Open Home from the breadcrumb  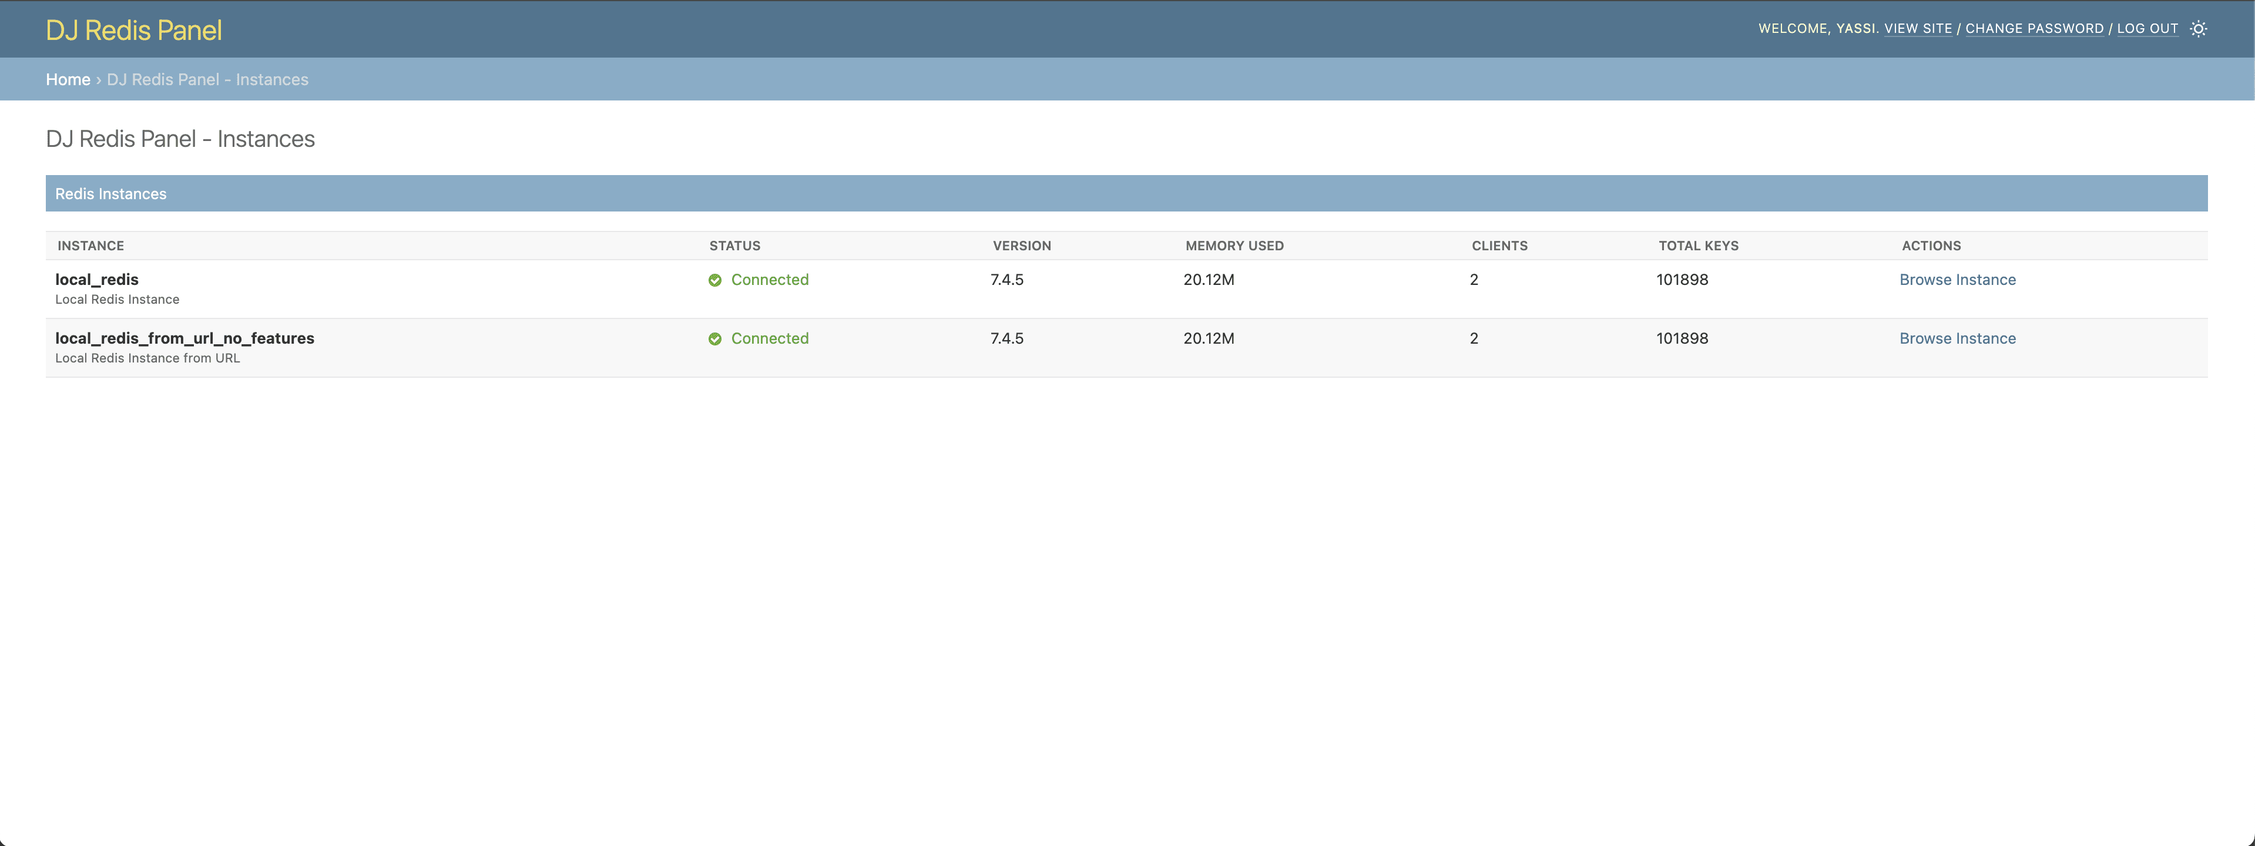tap(68, 79)
